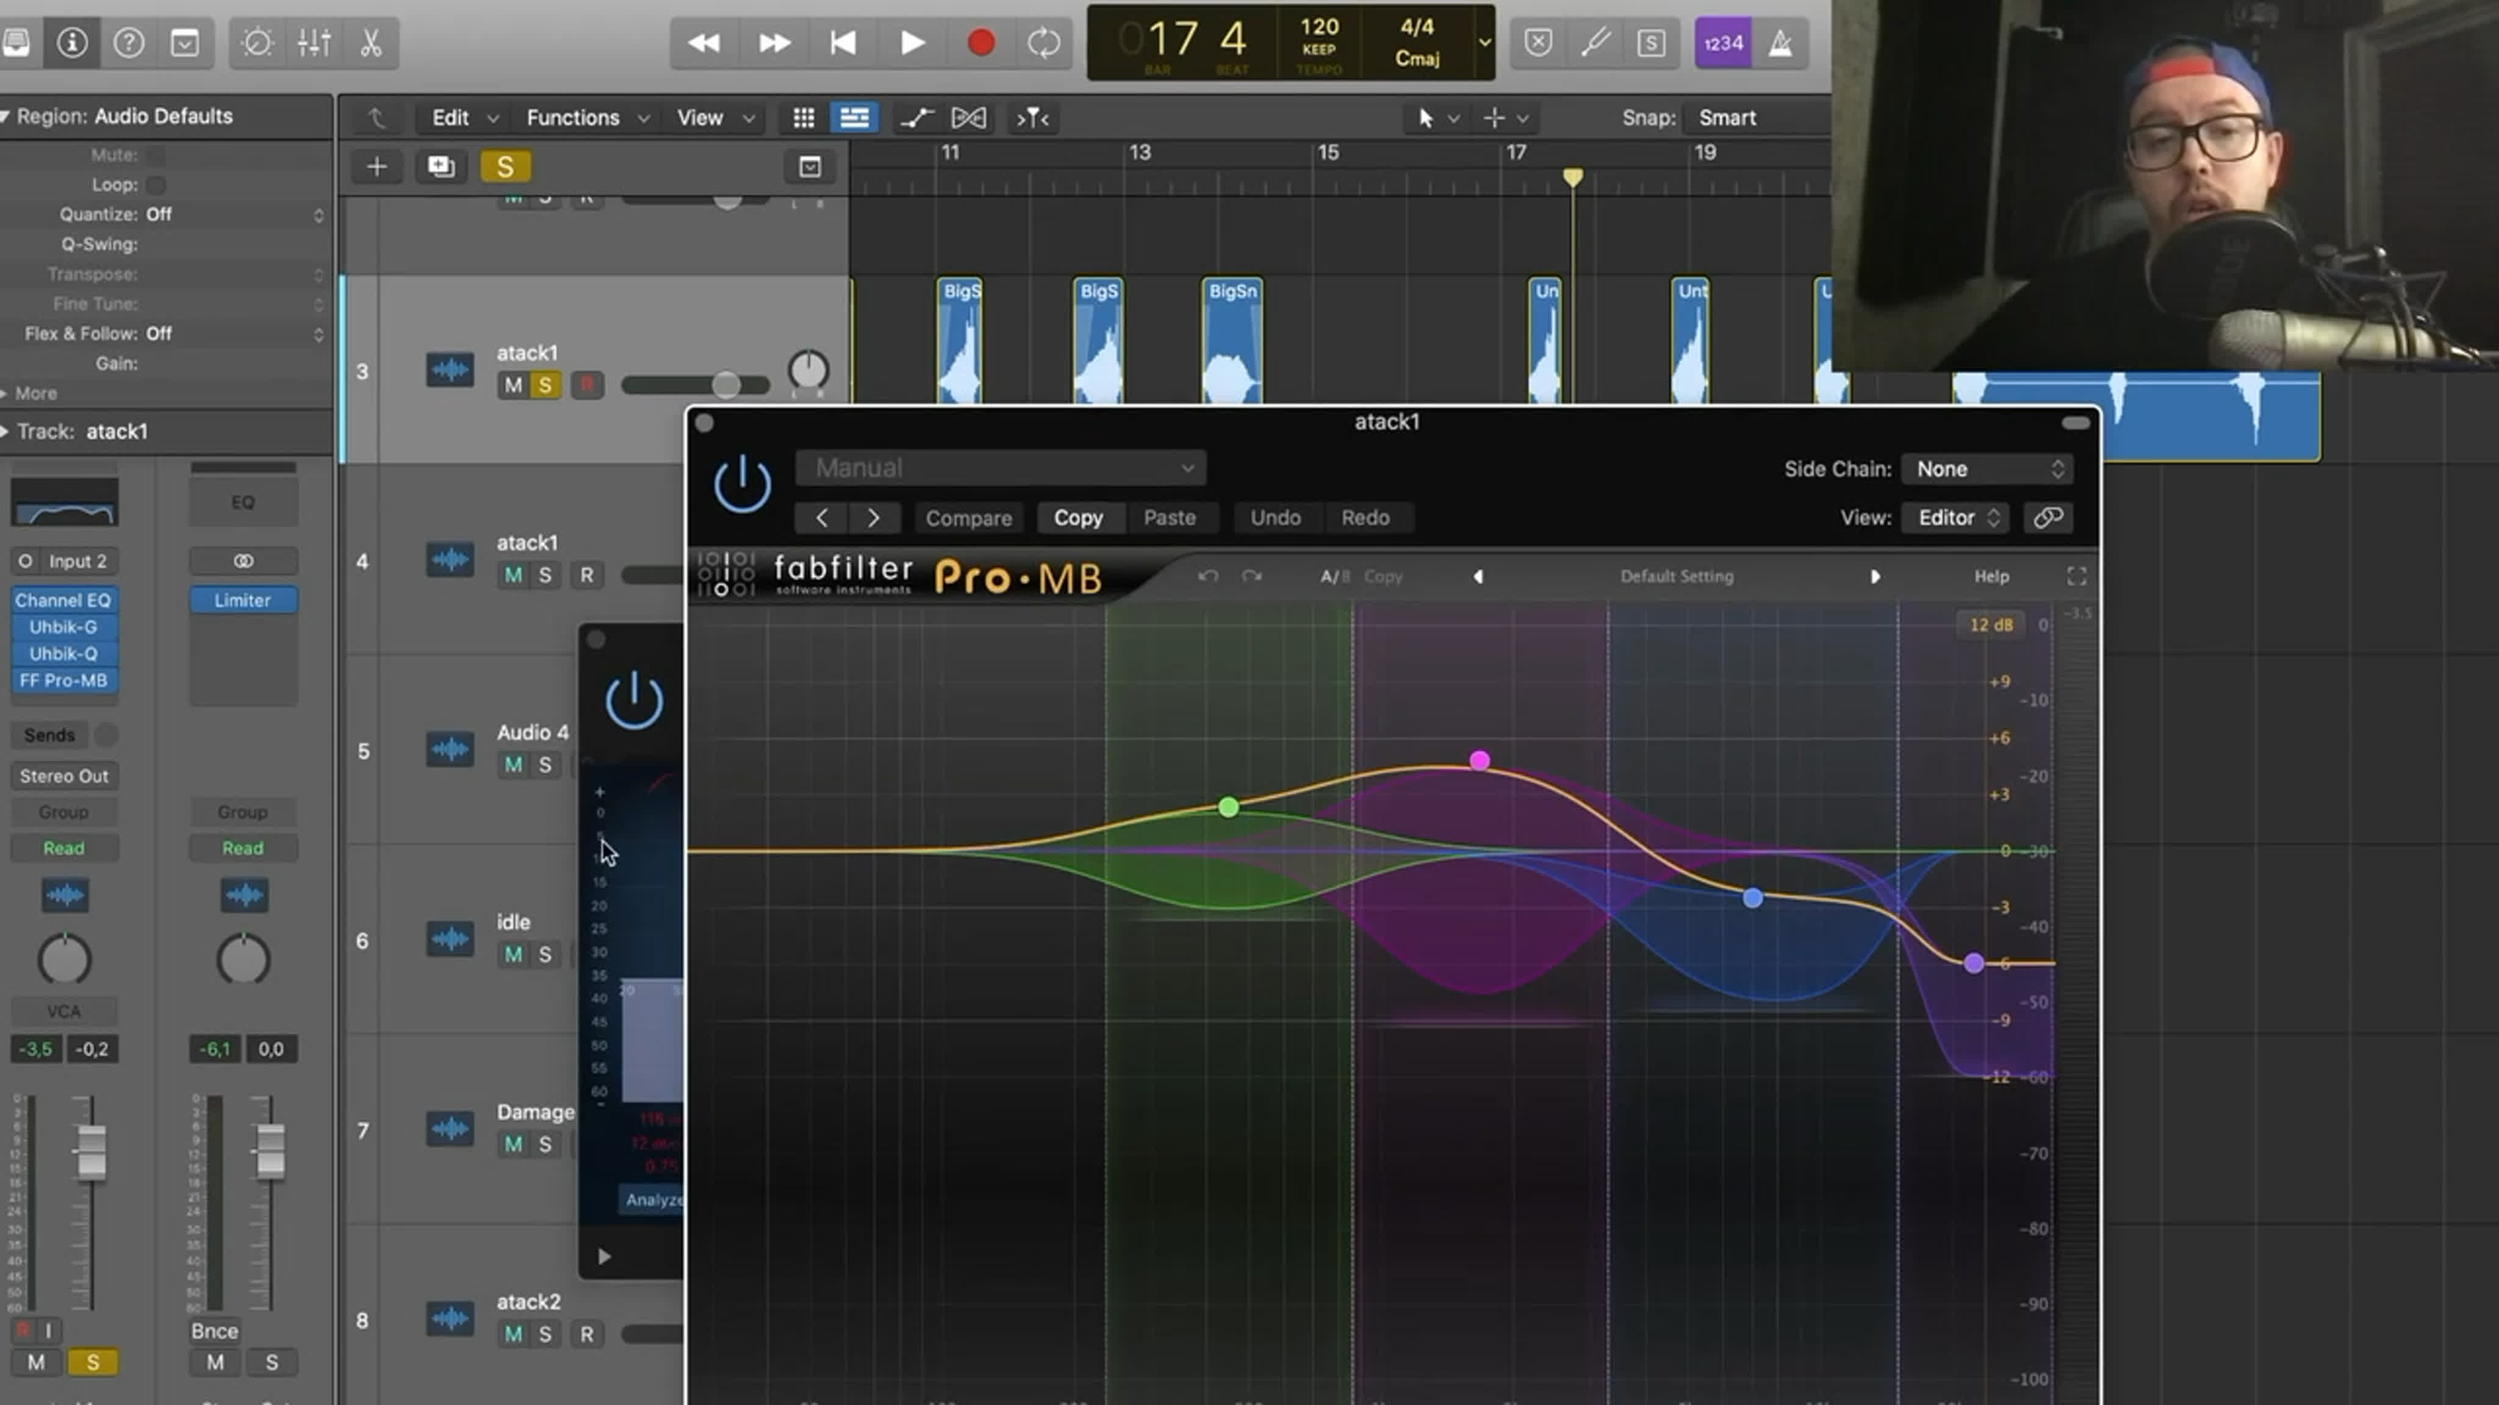Click the Paste button in Pro-MB
2499x1405 pixels.
(x=1169, y=517)
